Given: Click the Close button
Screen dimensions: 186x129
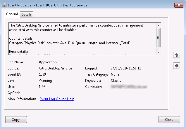Looking at the screenshot, I should coord(169,120).
